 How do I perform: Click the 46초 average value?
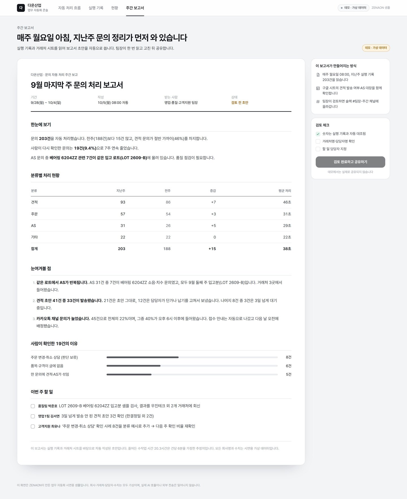[287, 202]
